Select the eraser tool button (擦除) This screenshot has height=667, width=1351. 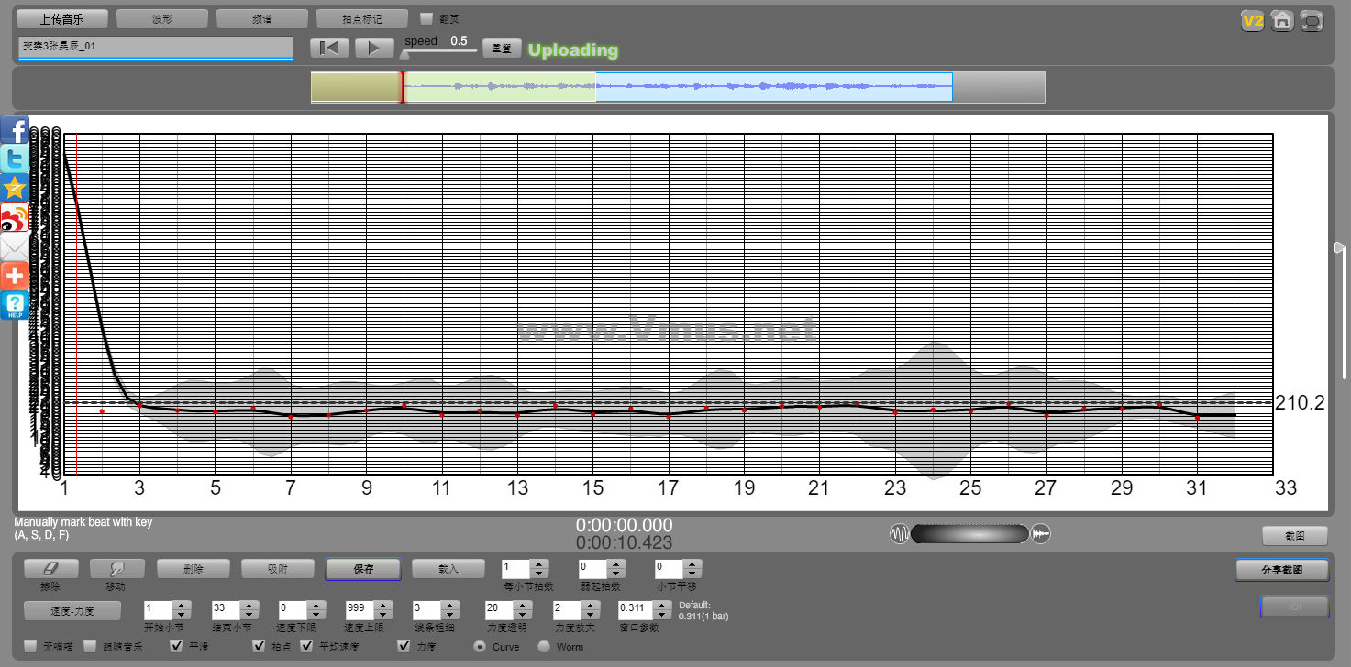point(51,569)
